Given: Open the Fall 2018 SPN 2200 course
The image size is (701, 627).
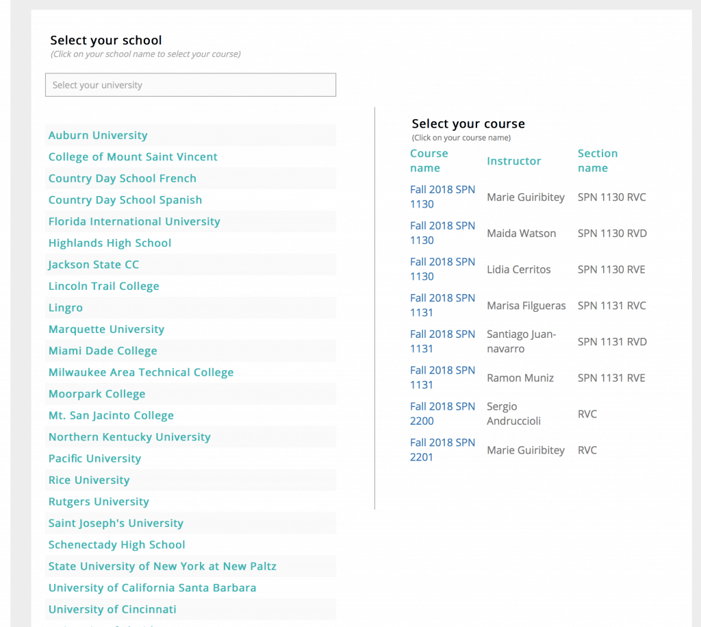Looking at the screenshot, I should pyautogui.click(x=442, y=414).
